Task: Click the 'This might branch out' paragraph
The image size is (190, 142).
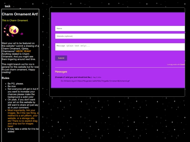Action: pos(20,68)
